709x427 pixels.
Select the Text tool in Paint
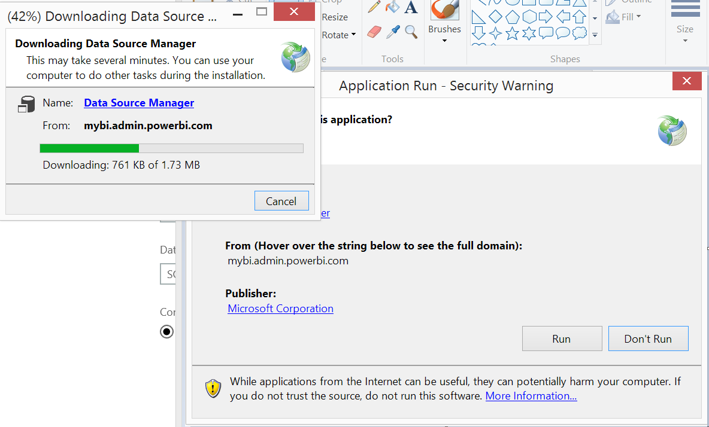411,7
